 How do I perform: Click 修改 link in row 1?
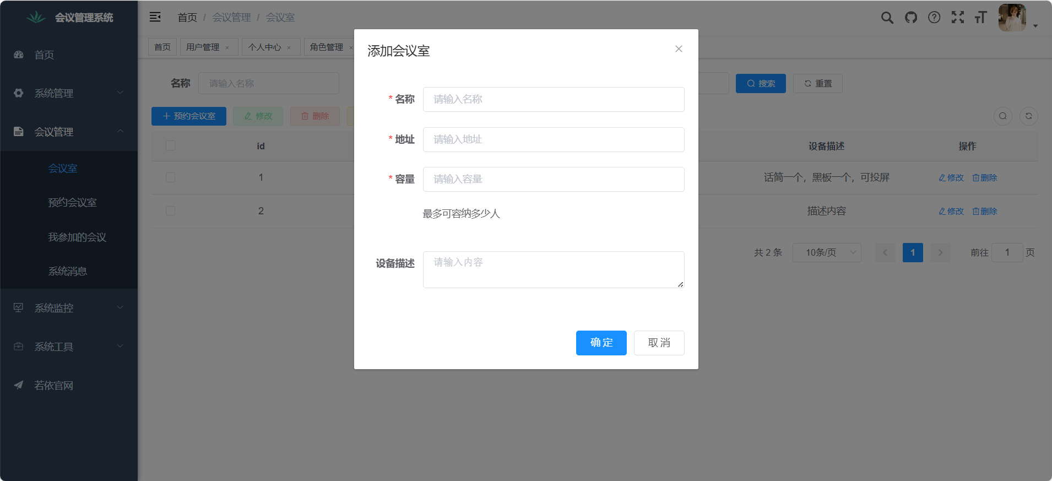pyautogui.click(x=951, y=177)
